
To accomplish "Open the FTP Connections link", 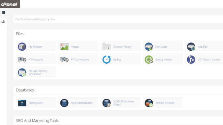I will tap(80, 60).
